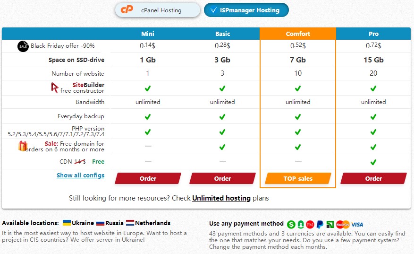This screenshot has height=254, width=414.
Task: Click the SiteBuilder arrow logo icon
Action: tap(55, 88)
